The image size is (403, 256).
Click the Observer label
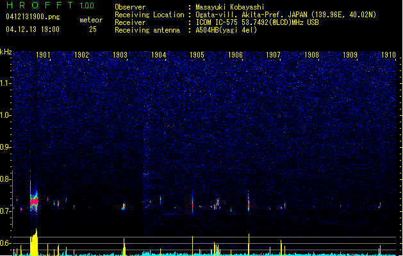(x=130, y=7)
